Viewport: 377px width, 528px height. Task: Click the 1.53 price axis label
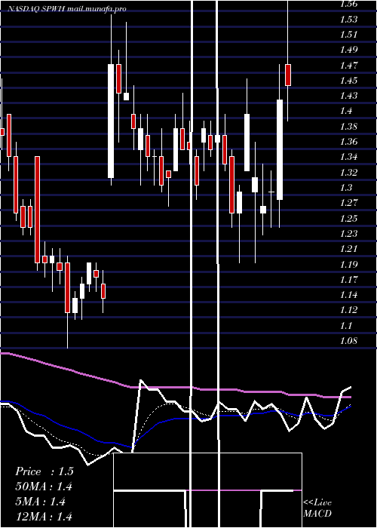(x=348, y=19)
